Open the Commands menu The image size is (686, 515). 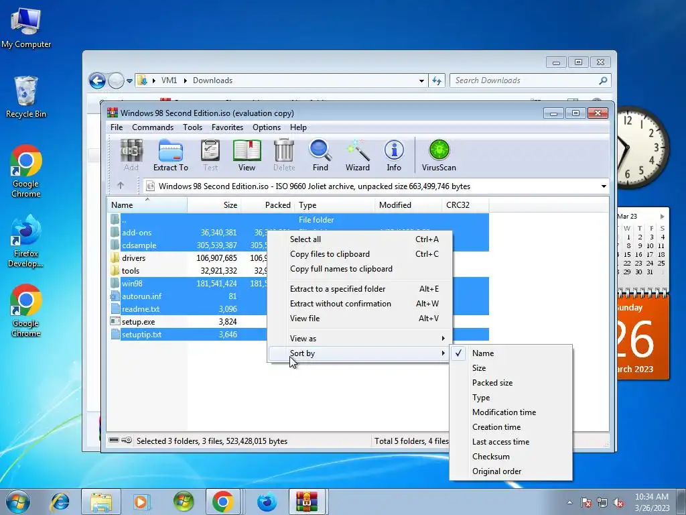coord(153,127)
